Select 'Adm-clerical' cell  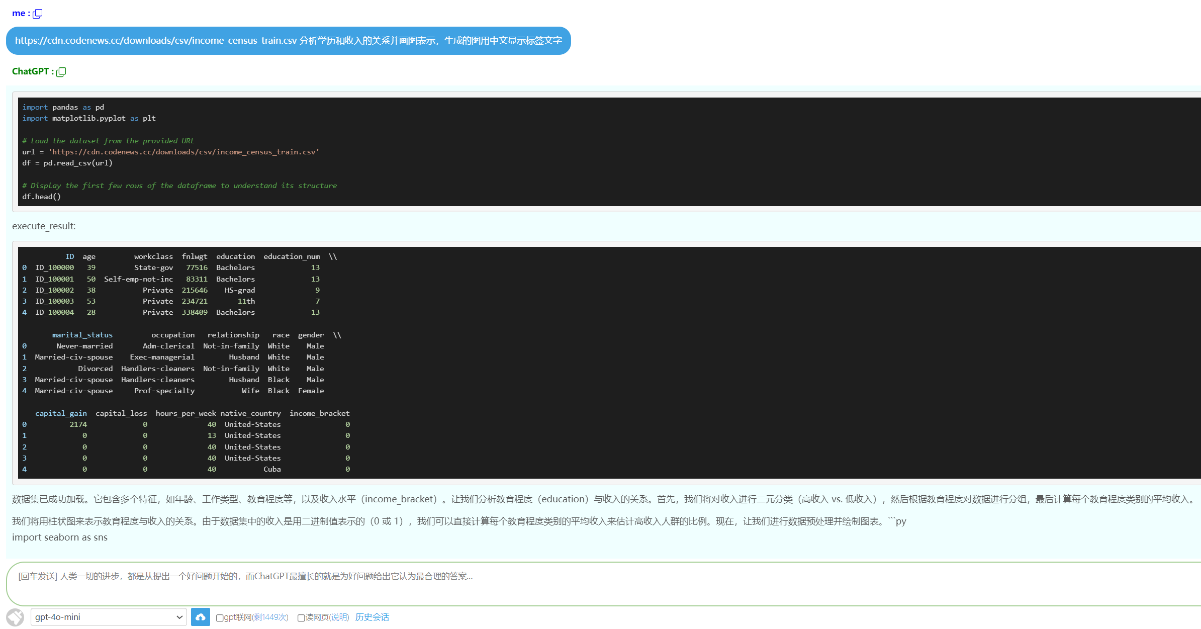(168, 346)
